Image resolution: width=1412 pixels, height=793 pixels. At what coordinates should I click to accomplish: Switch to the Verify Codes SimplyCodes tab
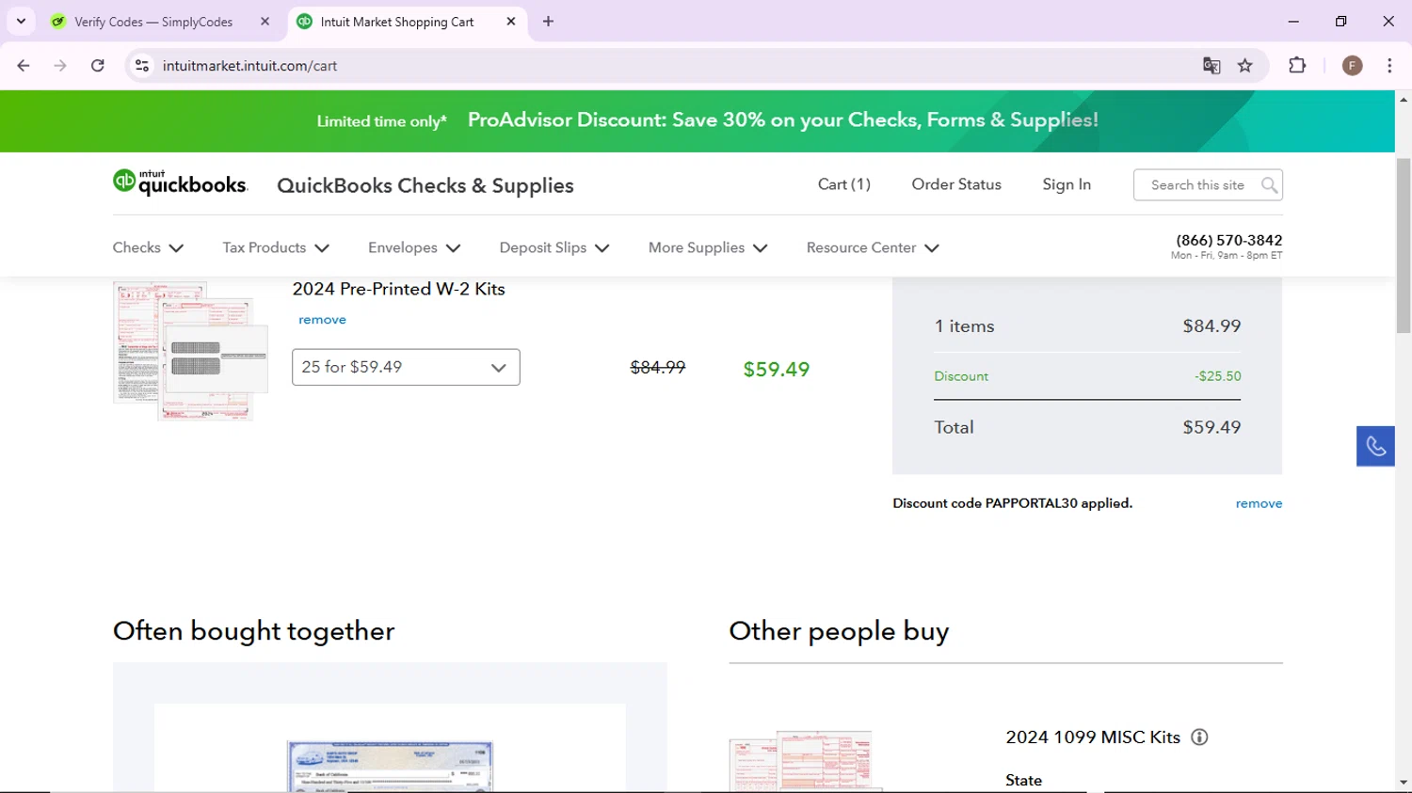[153, 22]
